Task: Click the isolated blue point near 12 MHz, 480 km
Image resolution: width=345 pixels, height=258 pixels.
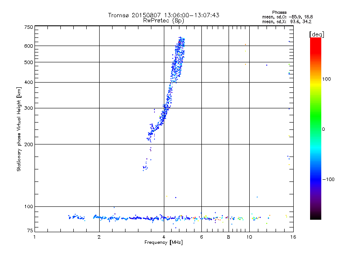Action: coord(267,65)
